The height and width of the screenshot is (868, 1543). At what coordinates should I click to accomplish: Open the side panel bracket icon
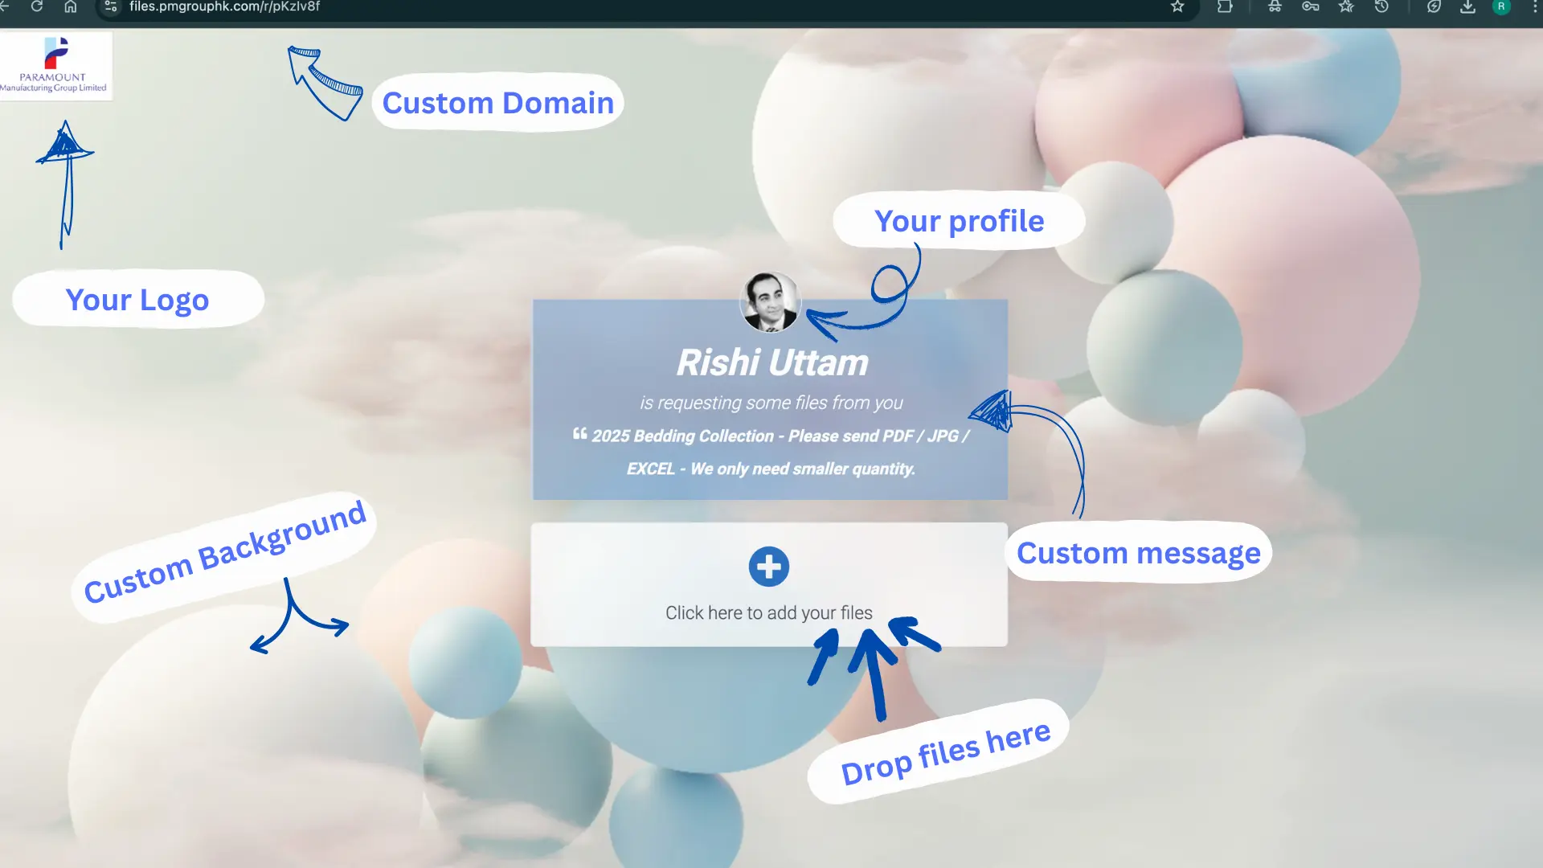(1226, 8)
